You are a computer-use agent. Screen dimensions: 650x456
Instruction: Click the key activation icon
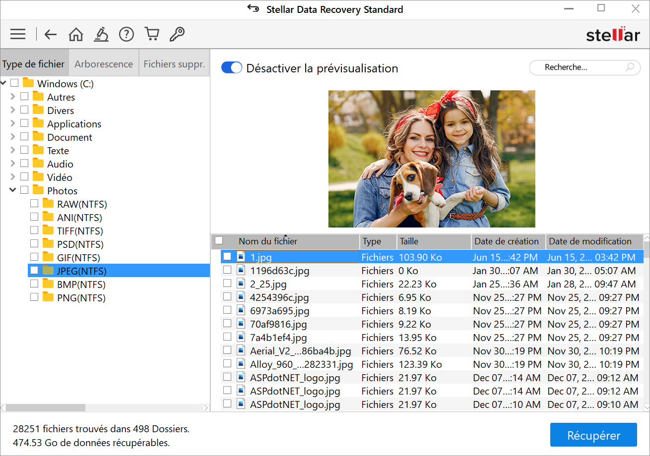[x=177, y=34]
